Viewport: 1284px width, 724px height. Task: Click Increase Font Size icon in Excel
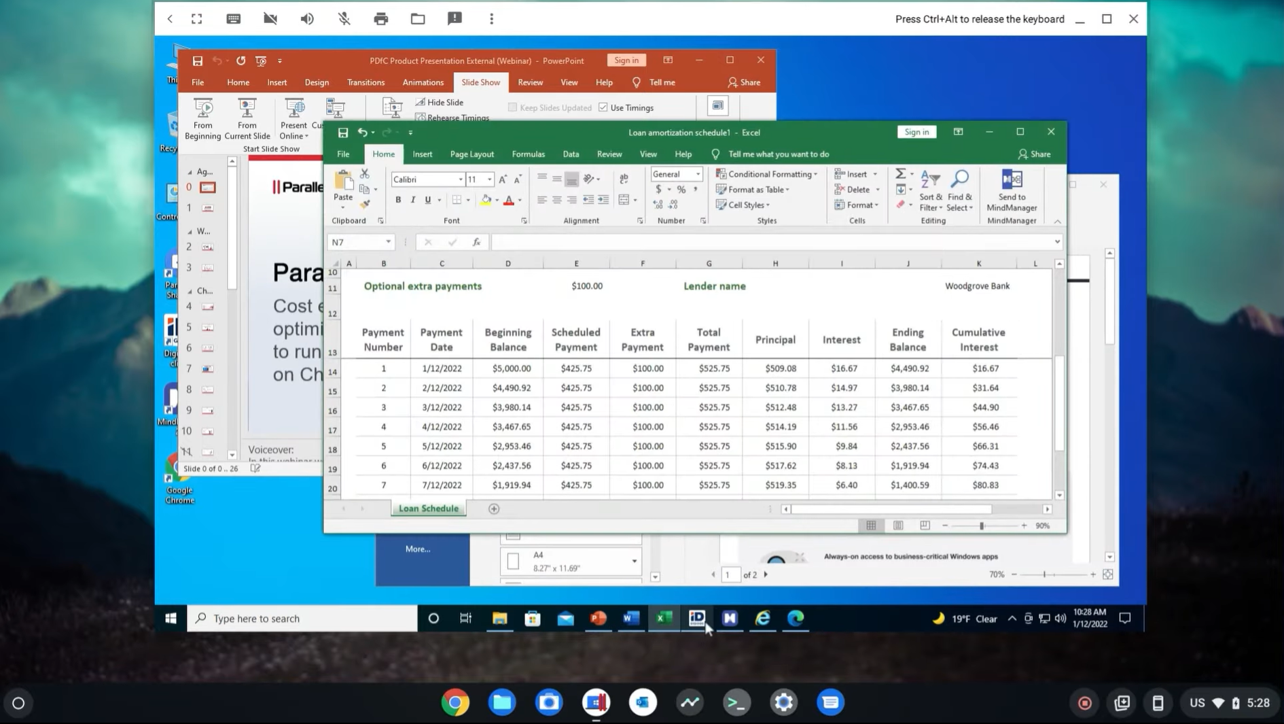(x=503, y=179)
